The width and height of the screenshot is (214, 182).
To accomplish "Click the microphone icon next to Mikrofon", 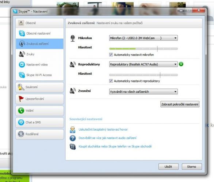I will (73, 38).
